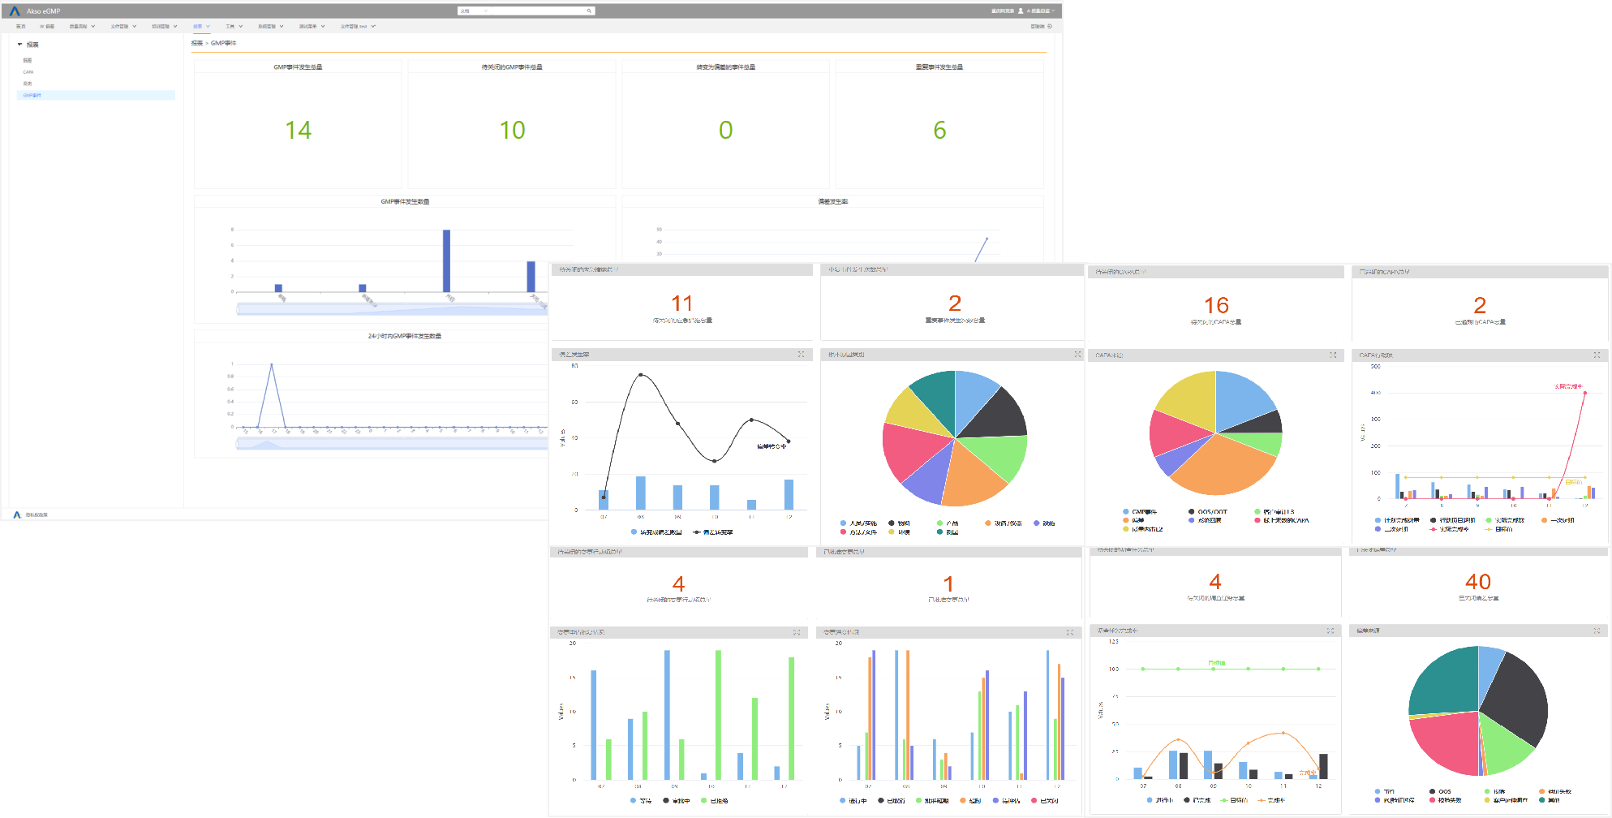Expand the 偏差发生率 chart panel to fullscreen
This screenshot has width=1612, height=818.
(801, 355)
